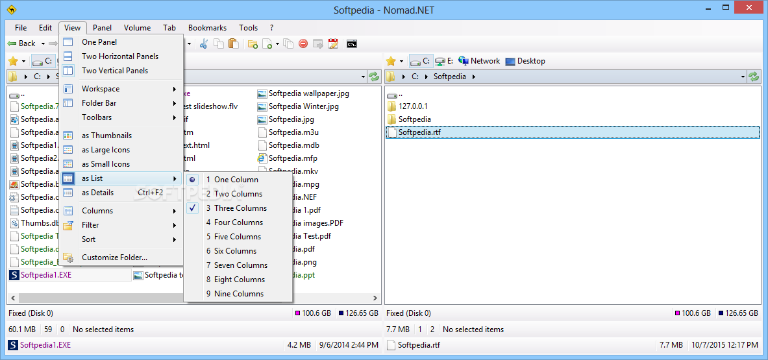Open left bookmarks star dropdown arrow

(24, 62)
